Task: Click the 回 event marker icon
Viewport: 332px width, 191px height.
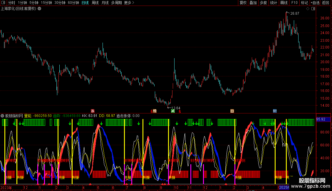Action: [232, 111]
